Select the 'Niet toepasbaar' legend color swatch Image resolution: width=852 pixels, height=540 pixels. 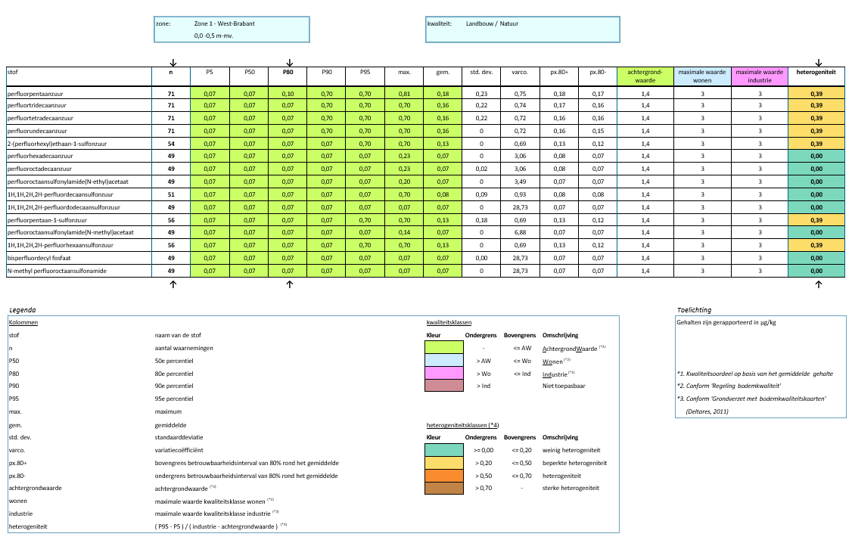(x=444, y=385)
